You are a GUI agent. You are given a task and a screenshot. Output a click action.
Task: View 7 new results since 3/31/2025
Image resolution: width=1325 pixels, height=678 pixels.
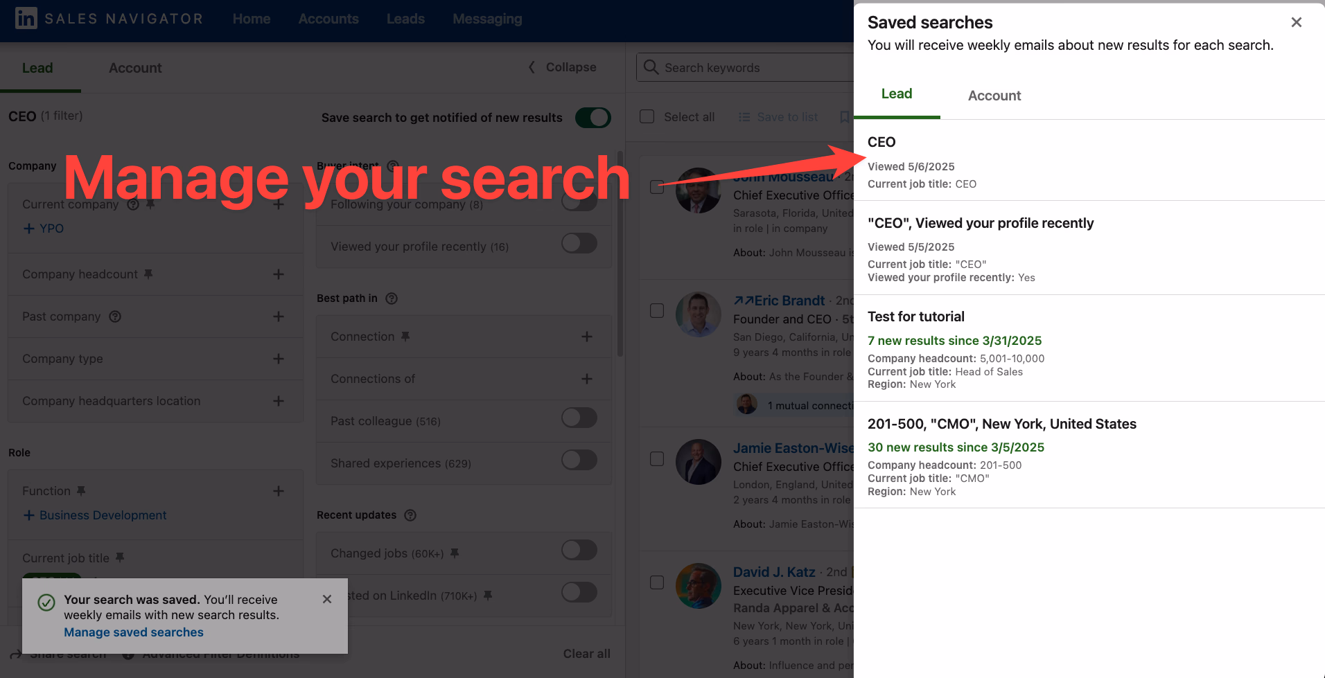click(x=955, y=341)
